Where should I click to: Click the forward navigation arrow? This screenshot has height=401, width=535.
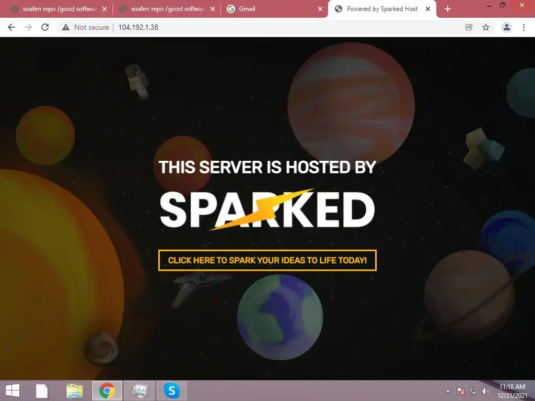[28, 27]
